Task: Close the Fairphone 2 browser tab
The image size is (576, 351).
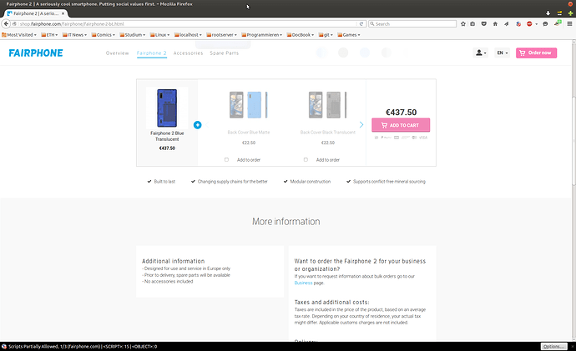Action: pos(63,13)
